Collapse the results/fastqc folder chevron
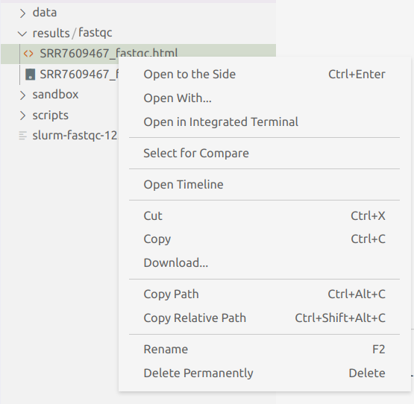The height and width of the screenshot is (404, 414). [x=22, y=34]
